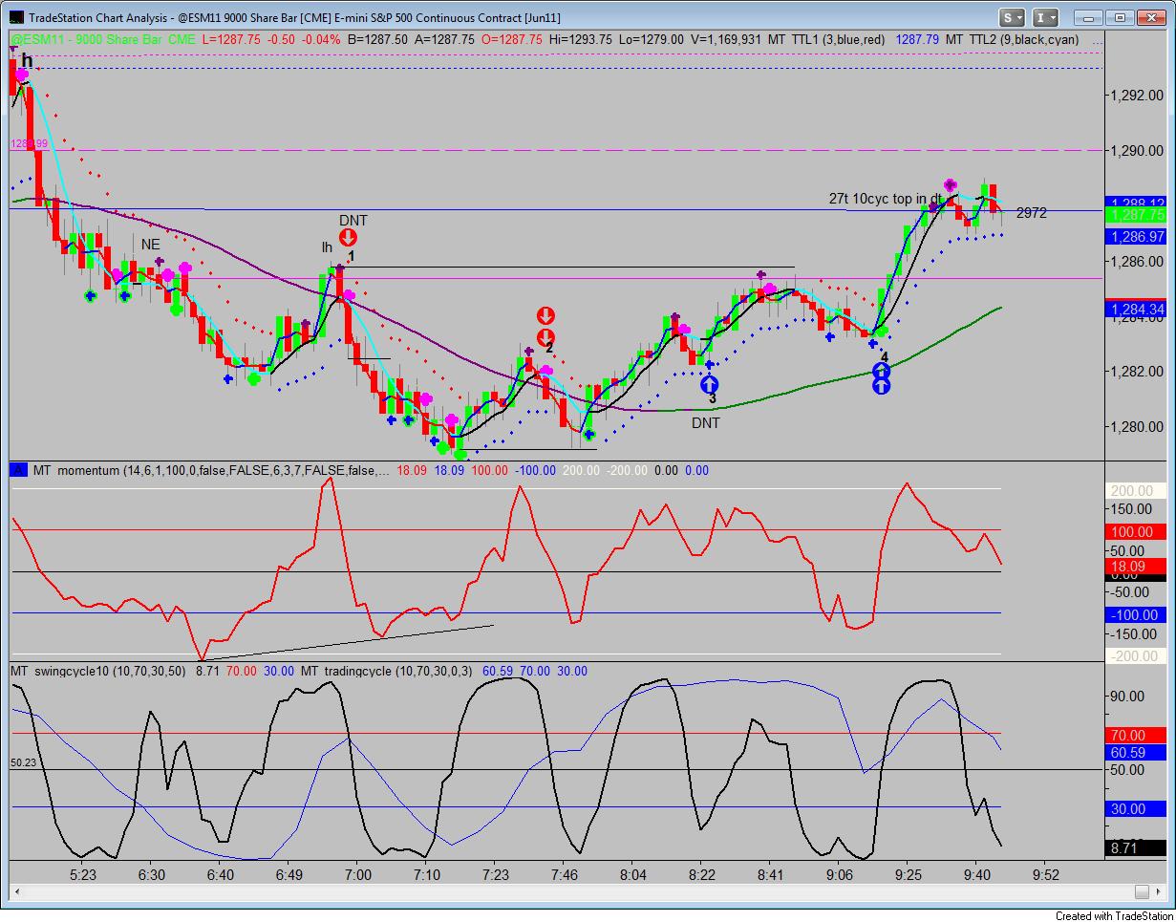Click scrollbar right arrow under the chart
Screen dimensions: 1176x922
(1158, 891)
